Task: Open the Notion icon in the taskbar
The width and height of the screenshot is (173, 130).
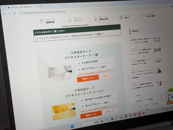Action: (x=139, y=114)
